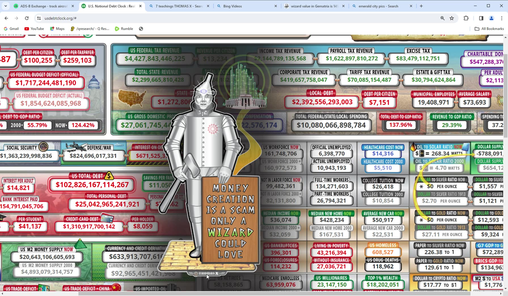The width and height of the screenshot is (508, 296).
Task: Click the magnifier icon in the address bar
Action: pos(442,18)
